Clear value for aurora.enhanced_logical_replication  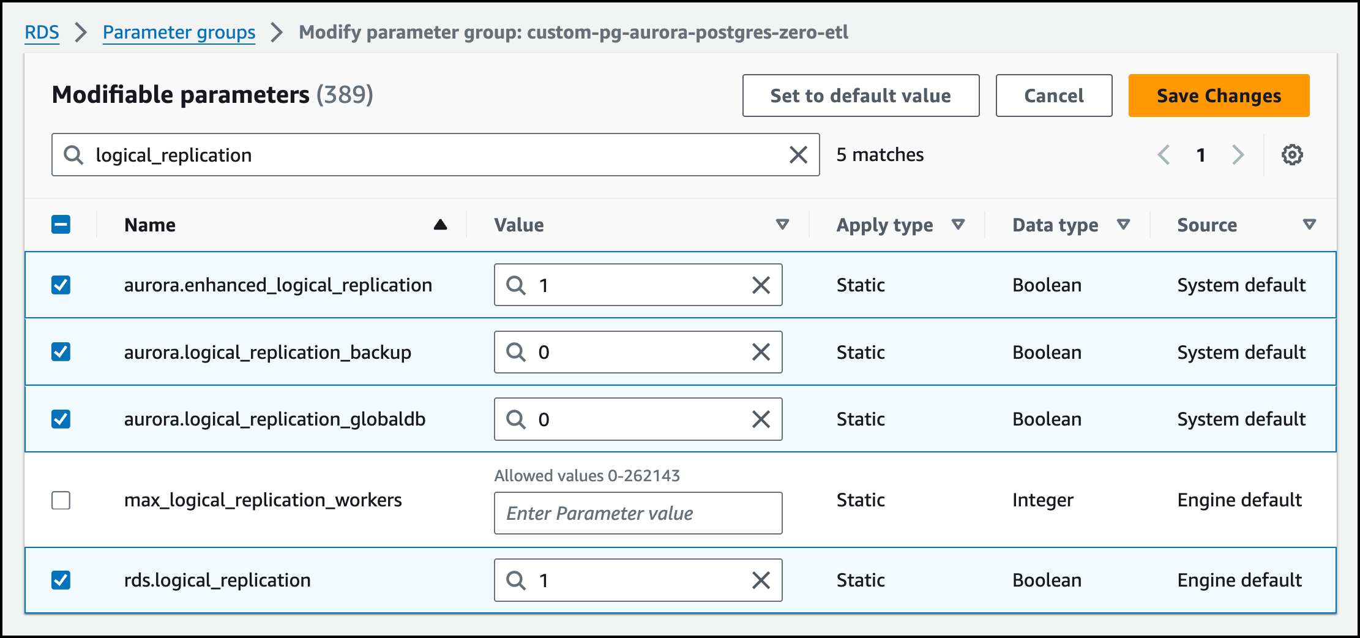pyautogui.click(x=761, y=285)
